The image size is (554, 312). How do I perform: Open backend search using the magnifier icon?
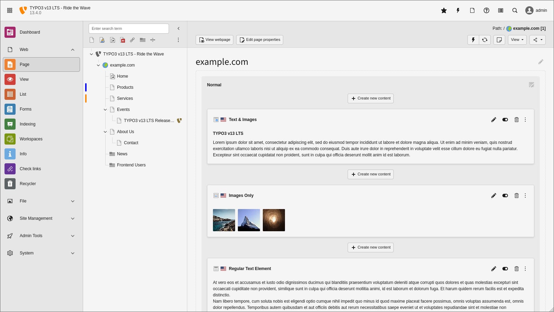[515, 10]
